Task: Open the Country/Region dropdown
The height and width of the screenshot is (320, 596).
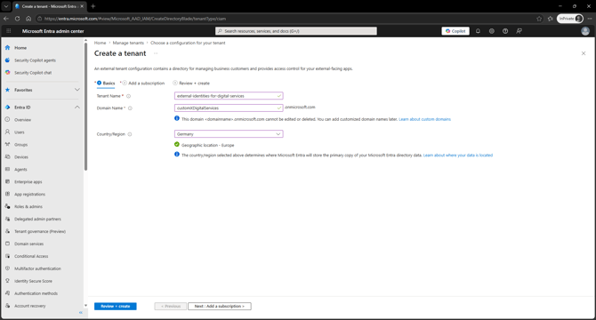Action: pos(229,134)
